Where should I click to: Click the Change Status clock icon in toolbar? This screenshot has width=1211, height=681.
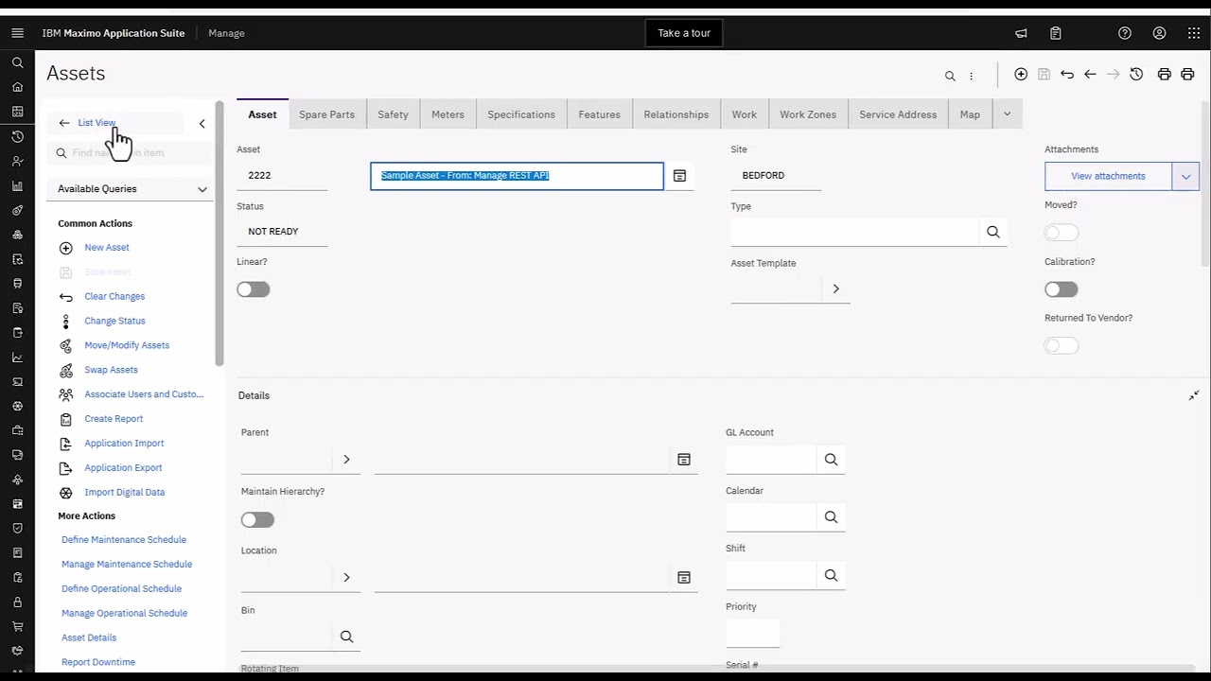1136,74
